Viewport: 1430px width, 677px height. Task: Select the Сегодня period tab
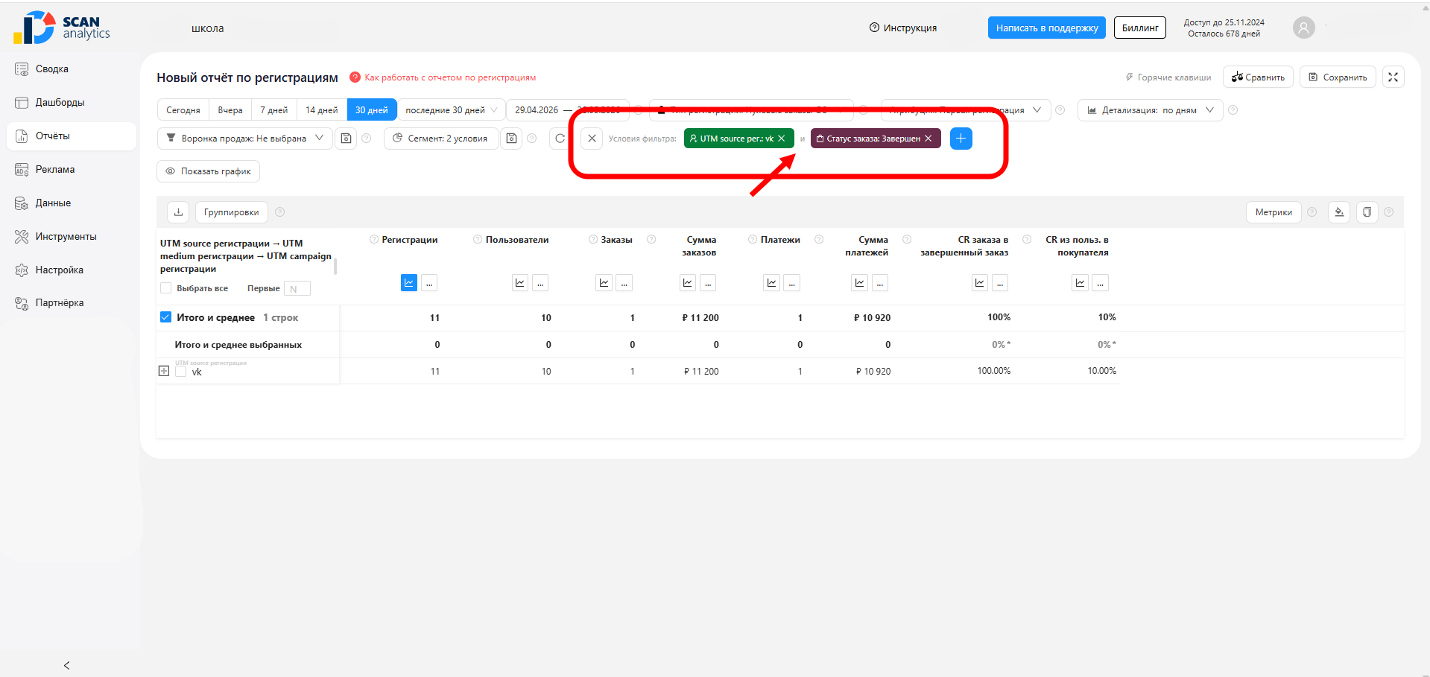pos(183,110)
